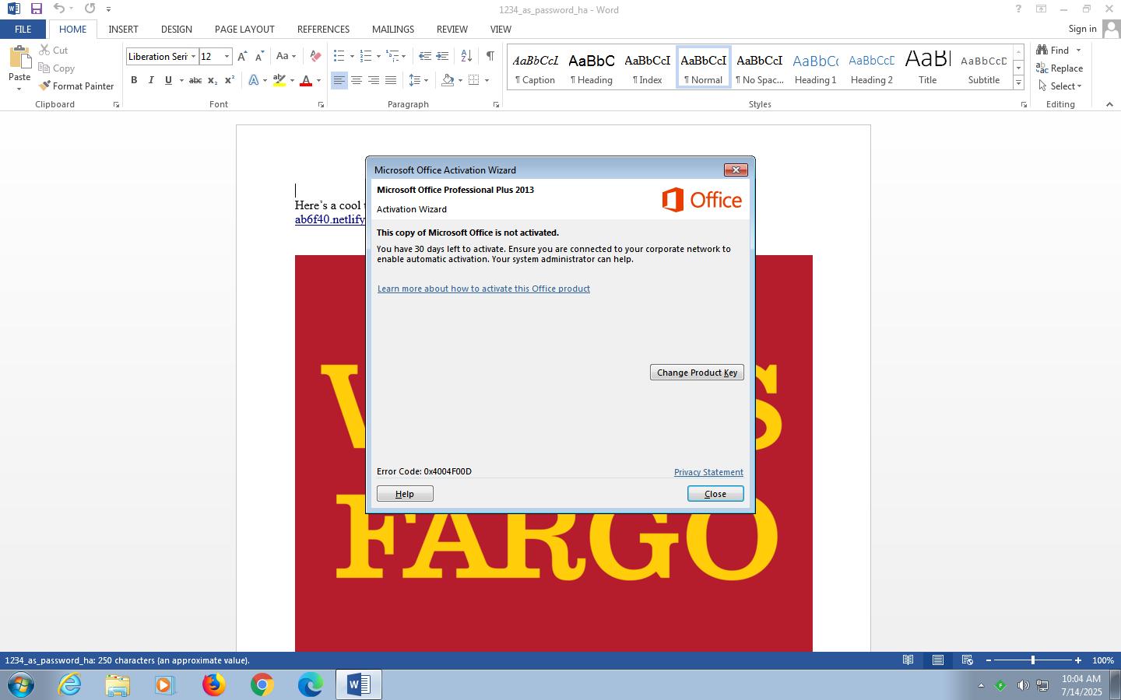Click the Copy command
The image size is (1121, 700).
(x=56, y=68)
